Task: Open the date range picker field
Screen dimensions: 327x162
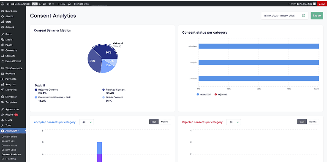Action: (x=284, y=16)
